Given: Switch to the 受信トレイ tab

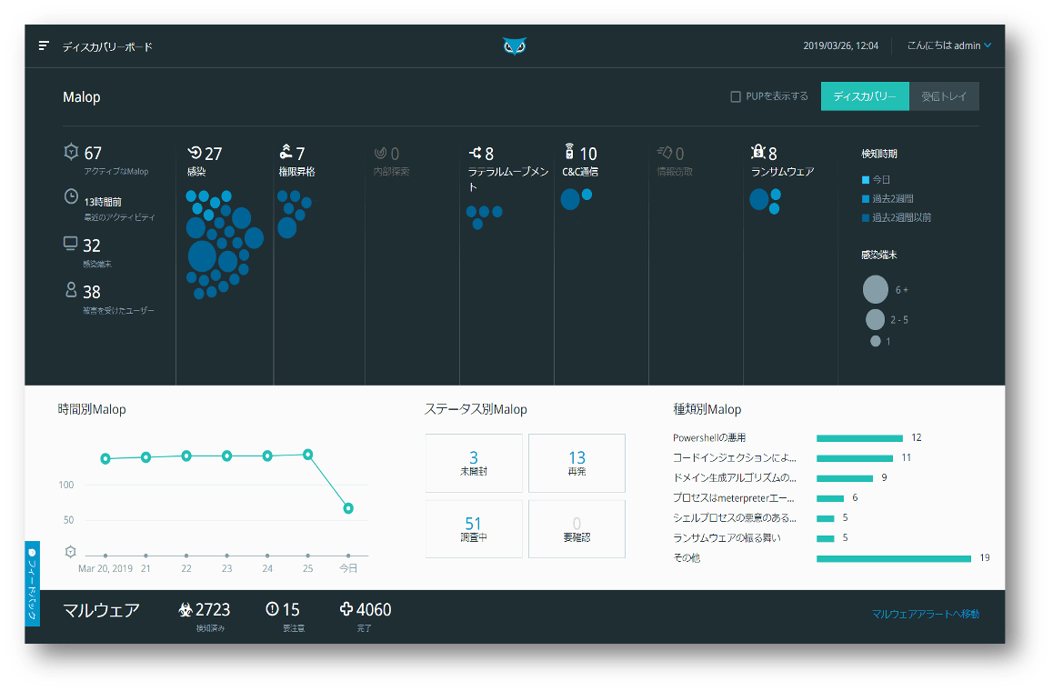Looking at the screenshot, I should tap(944, 96).
